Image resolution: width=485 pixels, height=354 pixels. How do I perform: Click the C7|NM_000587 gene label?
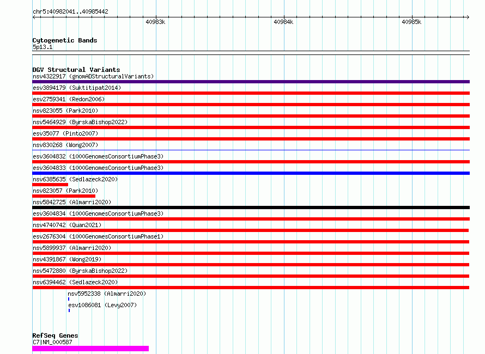tap(52, 342)
